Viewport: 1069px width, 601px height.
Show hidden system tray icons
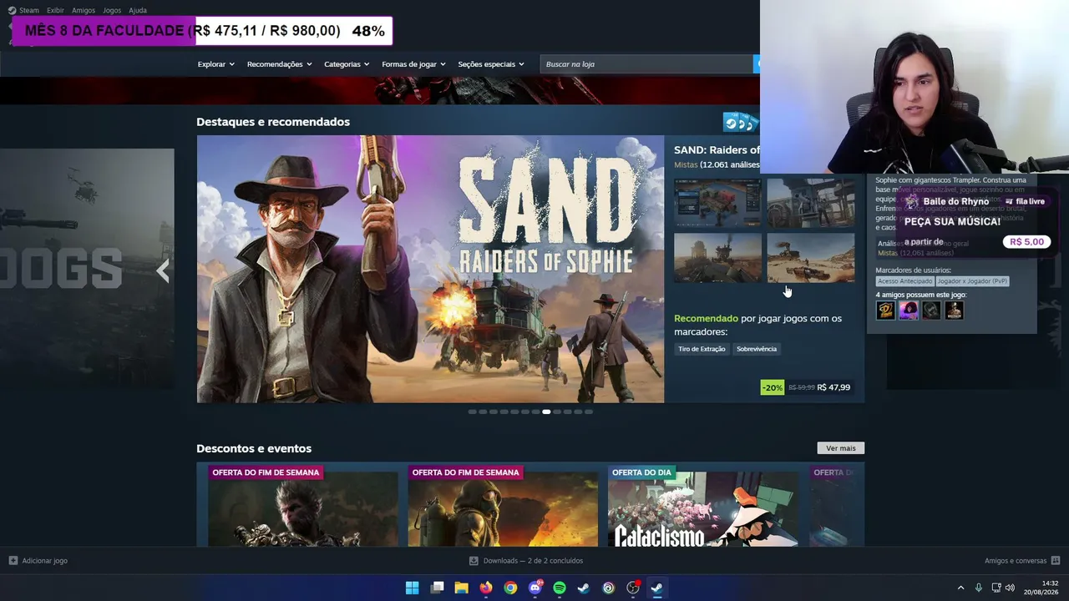(x=960, y=588)
